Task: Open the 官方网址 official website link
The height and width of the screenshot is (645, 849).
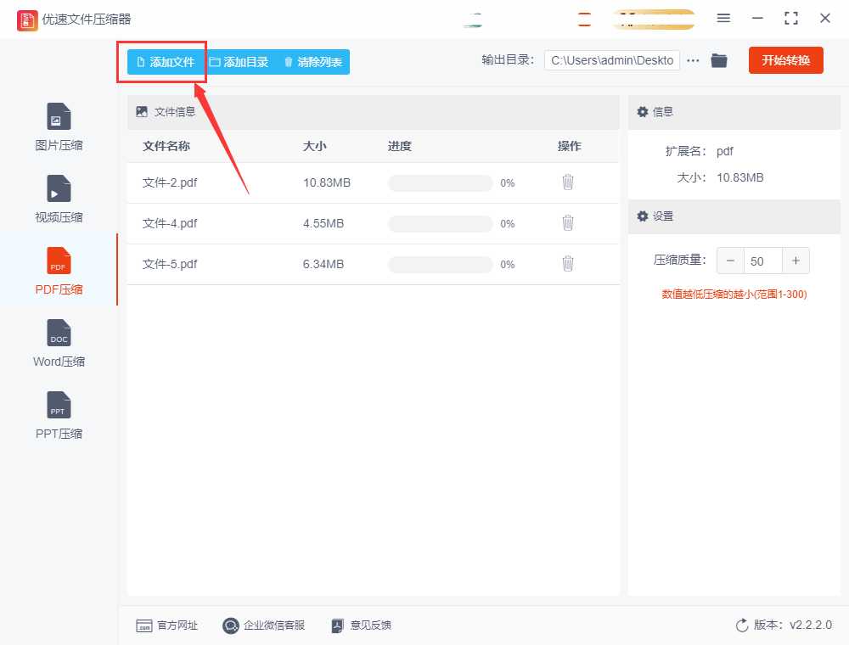Action: tap(166, 625)
